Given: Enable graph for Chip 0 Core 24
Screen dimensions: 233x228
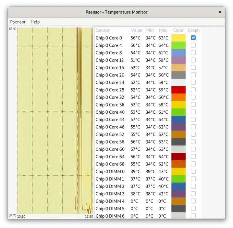Looking at the screenshot, I should tap(193, 82).
